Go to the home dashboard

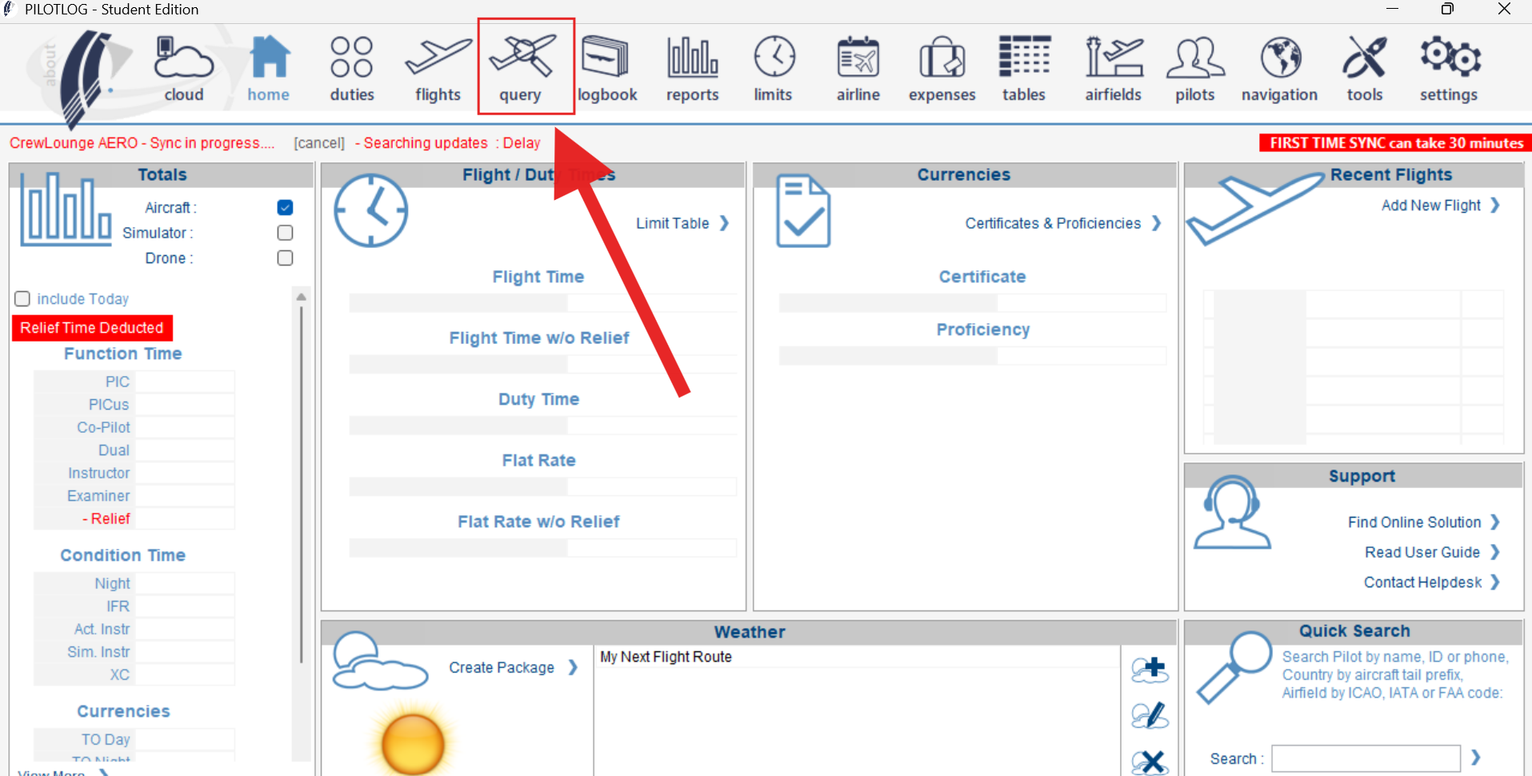point(269,69)
